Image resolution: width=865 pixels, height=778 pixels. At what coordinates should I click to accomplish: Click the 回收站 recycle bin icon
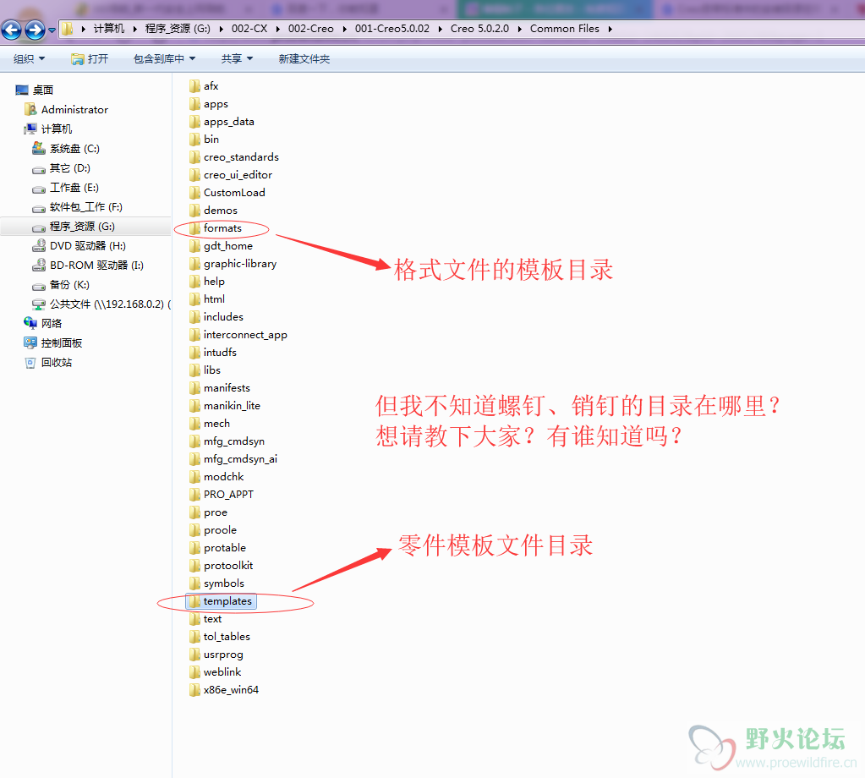click(30, 363)
